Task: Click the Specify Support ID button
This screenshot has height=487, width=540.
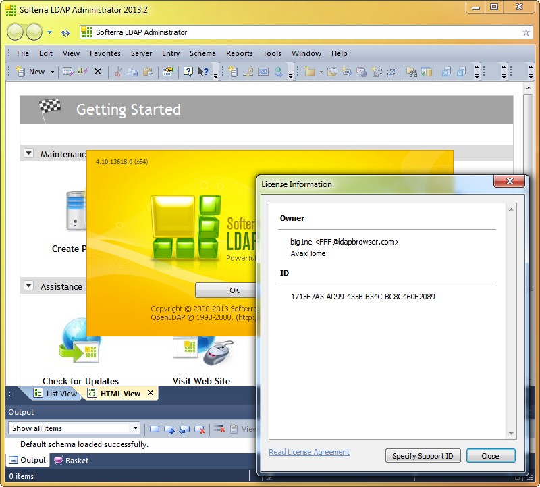Action: point(423,456)
